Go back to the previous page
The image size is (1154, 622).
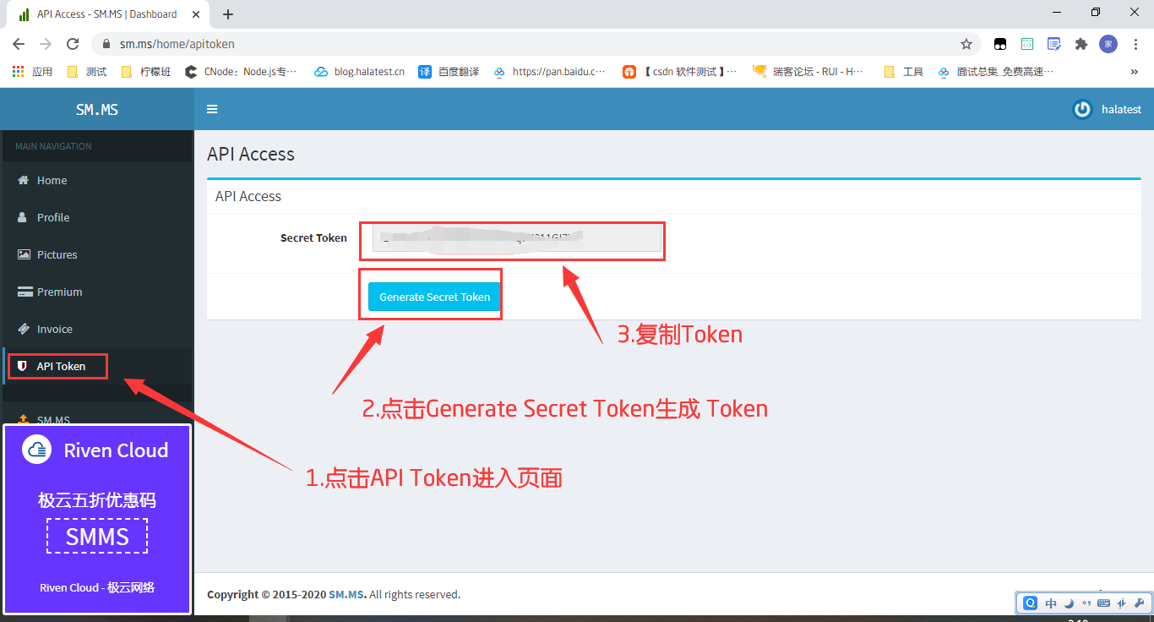tap(19, 44)
